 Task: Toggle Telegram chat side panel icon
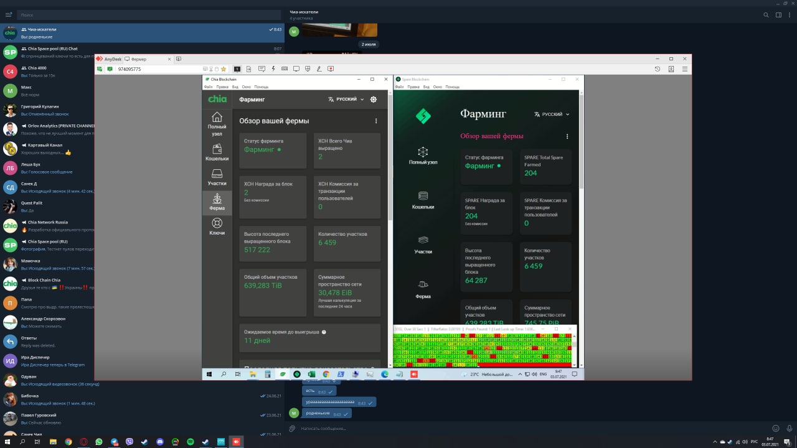tap(778, 15)
